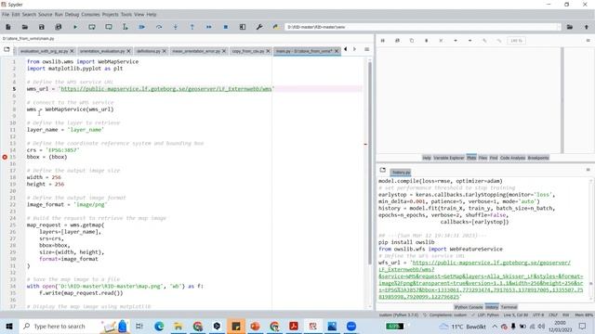Open the Consoles menu

coord(90,15)
